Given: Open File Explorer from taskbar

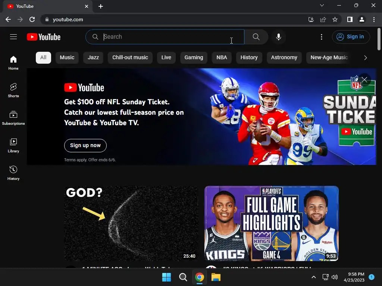Looking at the screenshot, I should pos(216,277).
